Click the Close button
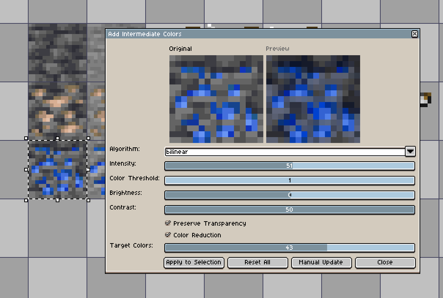Screen dimensions: 443x298 click(385, 263)
